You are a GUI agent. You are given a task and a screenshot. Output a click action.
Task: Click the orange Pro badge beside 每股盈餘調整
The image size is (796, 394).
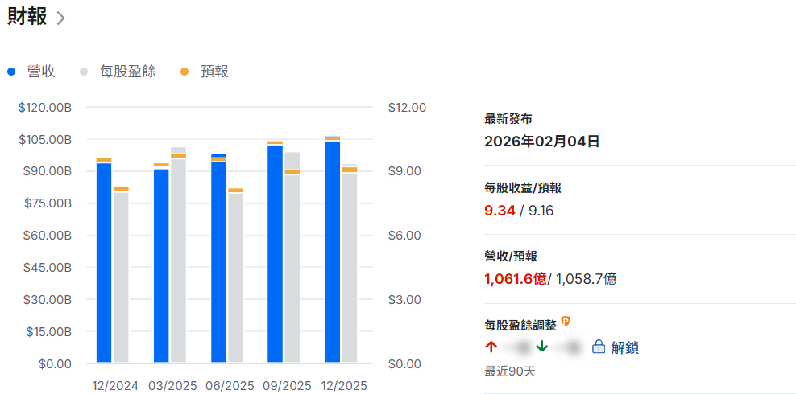click(566, 321)
